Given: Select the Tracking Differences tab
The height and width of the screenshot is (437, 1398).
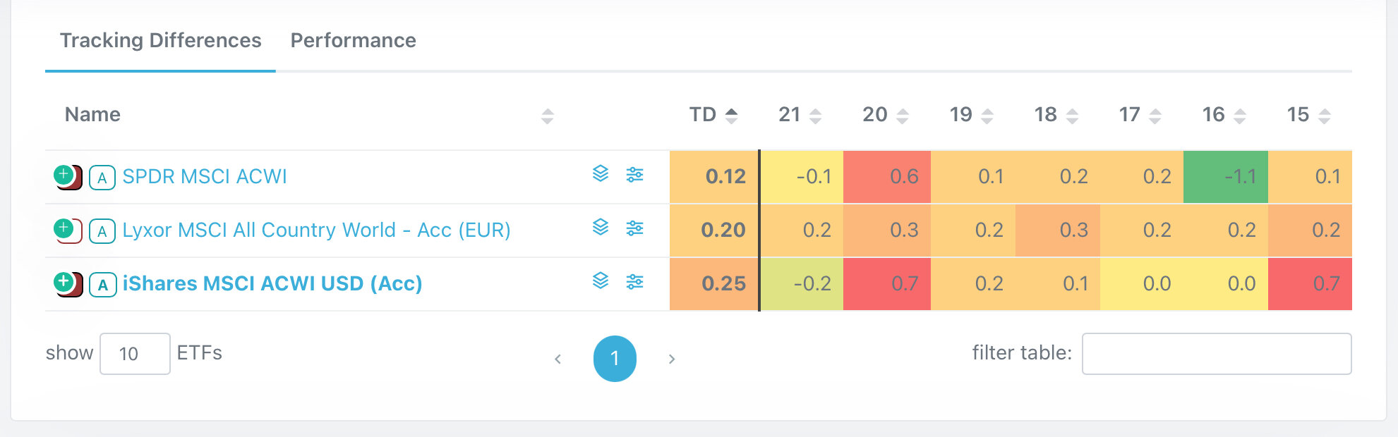Looking at the screenshot, I should [x=160, y=41].
